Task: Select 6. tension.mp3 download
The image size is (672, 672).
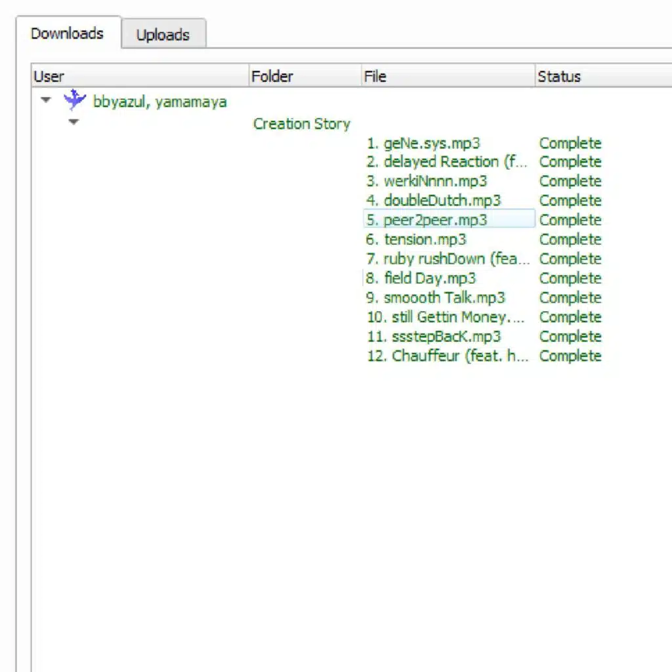Action: click(416, 240)
